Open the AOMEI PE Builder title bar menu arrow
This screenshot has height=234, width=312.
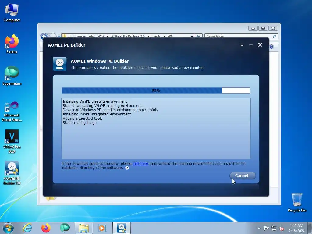[242, 45]
